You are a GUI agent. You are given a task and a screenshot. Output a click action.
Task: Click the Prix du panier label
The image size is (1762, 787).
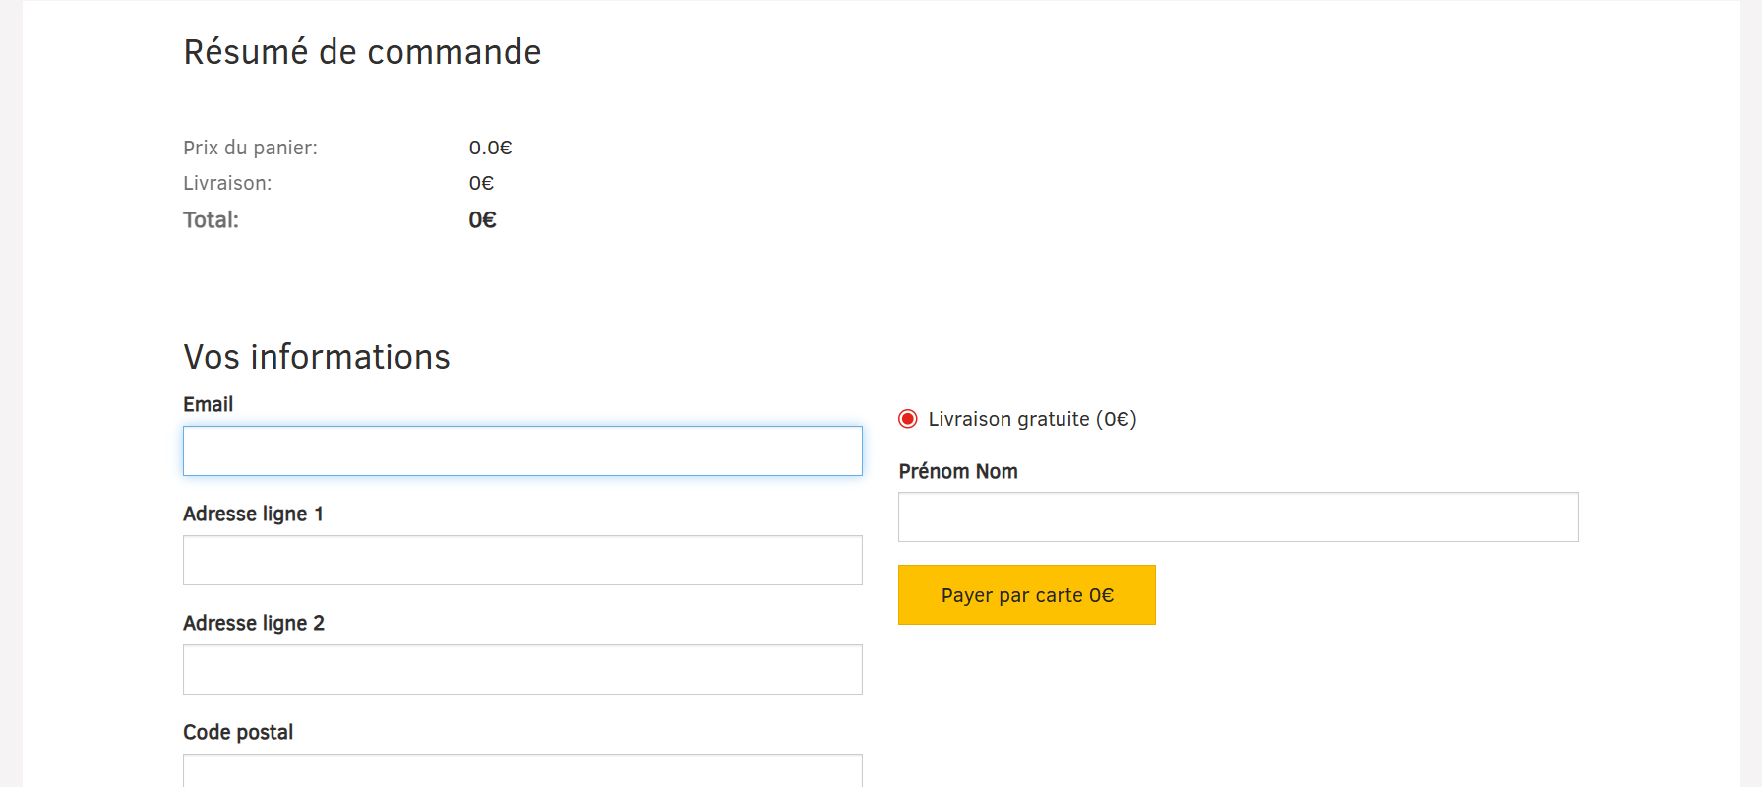(x=250, y=148)
